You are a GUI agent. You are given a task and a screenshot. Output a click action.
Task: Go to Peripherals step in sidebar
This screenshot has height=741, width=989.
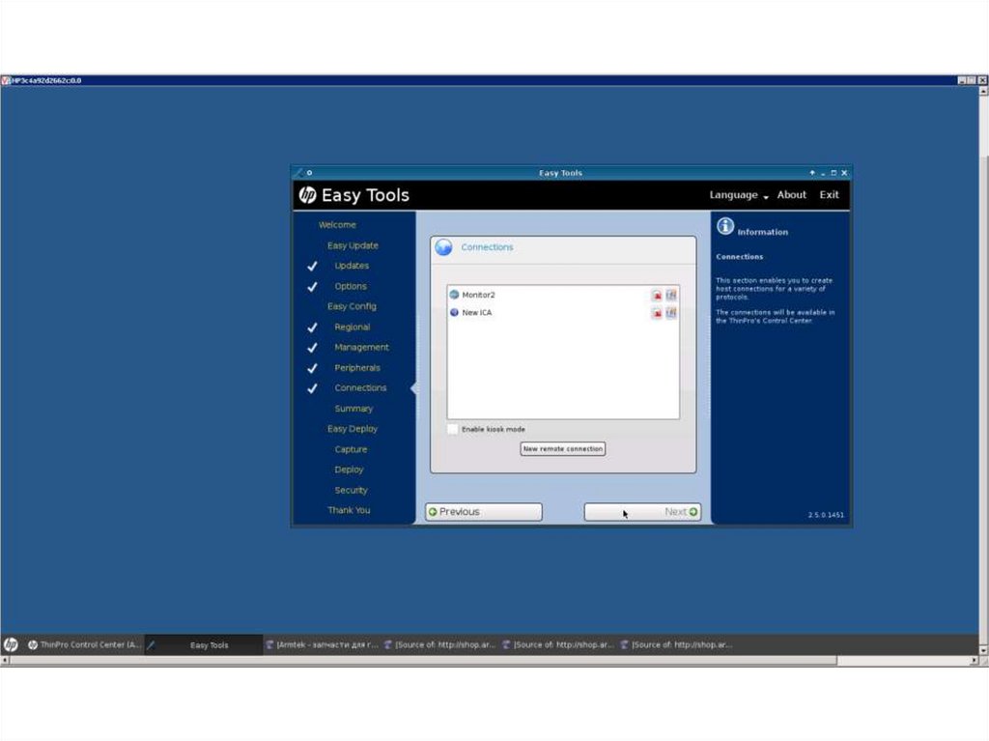pyautogui.click(x=357, y=368)
